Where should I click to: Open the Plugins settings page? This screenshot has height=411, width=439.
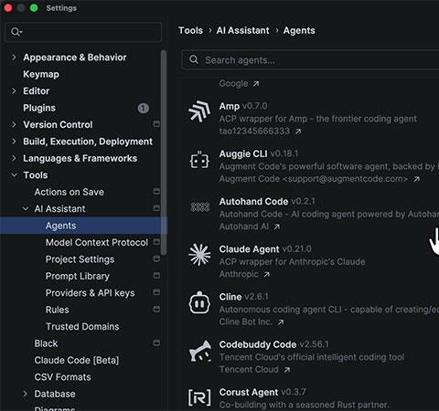39,108
